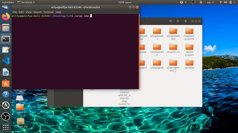Image resolution: width=238 pixels, height=133 pixels.
Task: Open the Search menu in Terminal
Action: 38,12
